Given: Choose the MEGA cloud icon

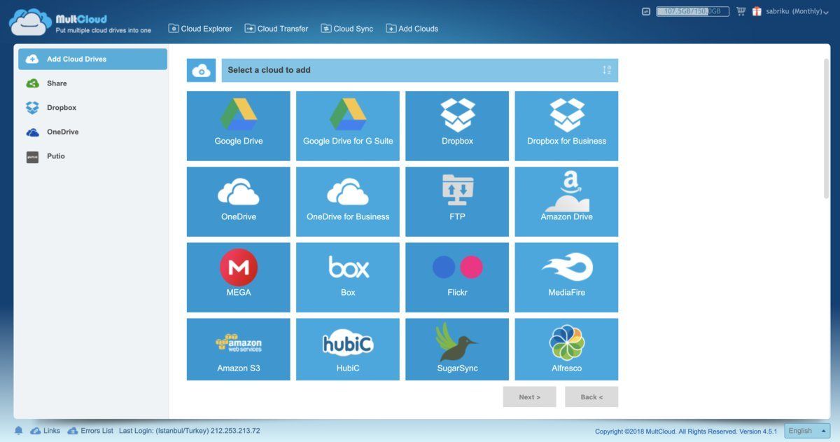Looking at the screenshot, I should pos(238,277).
